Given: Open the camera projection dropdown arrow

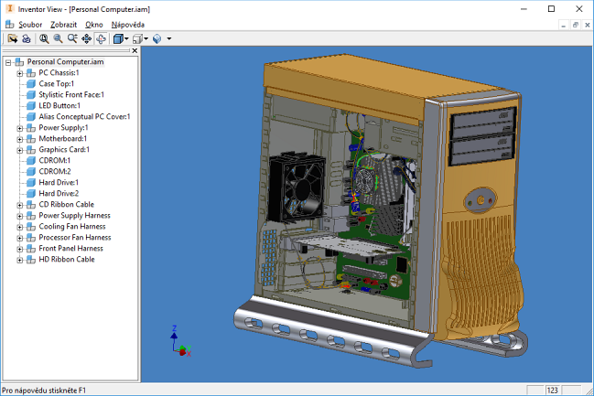Looking at the screenshot, I should pyautogui.click(x=146, y=38).
